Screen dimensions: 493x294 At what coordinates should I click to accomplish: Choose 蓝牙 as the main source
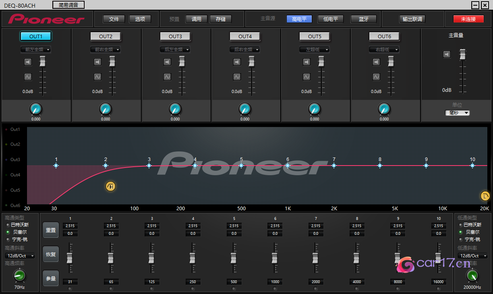(x=363, y=19)
